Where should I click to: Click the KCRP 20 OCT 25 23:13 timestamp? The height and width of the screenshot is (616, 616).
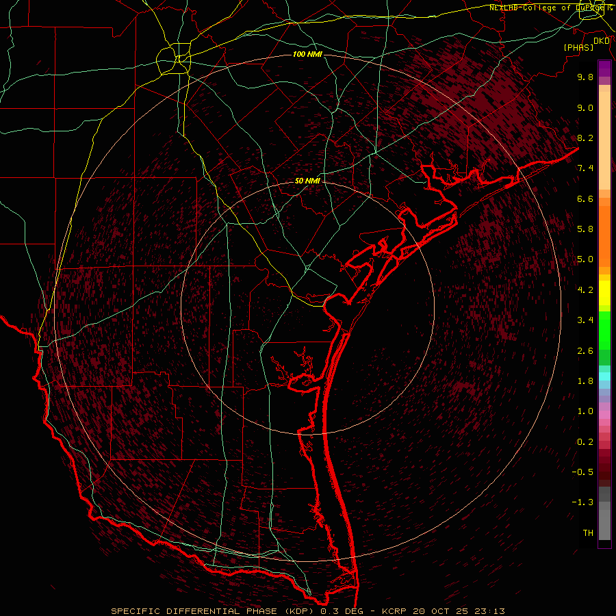pos(443,611)
